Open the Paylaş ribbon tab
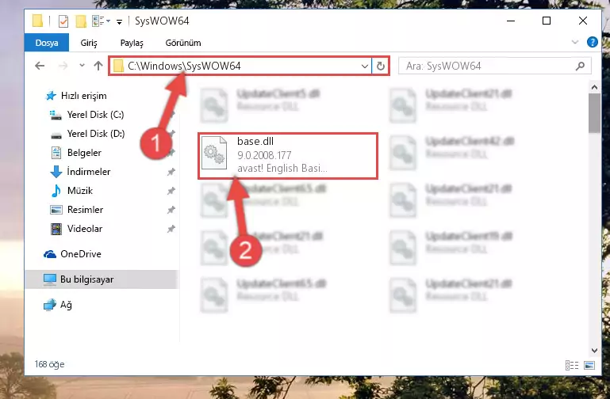 point(132,43)
